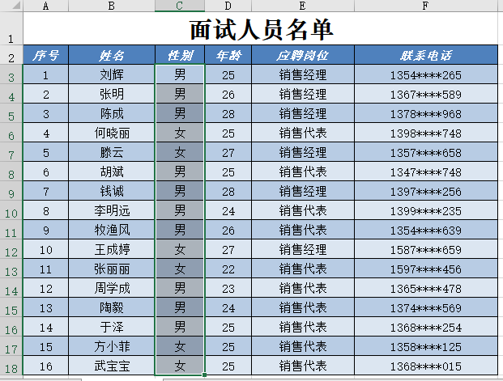Select the cell with name 何晓丽

[x=112, y=133]
